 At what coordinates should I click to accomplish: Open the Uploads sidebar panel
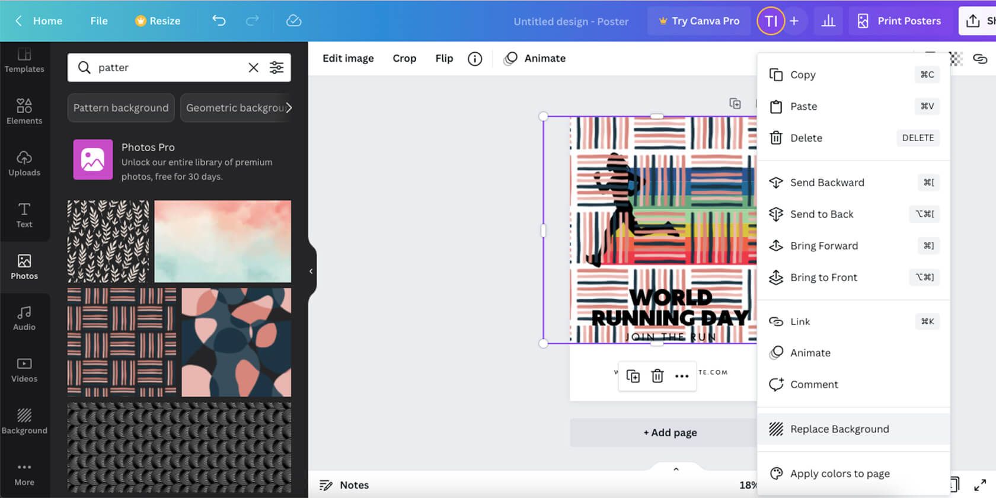(24, 163)
